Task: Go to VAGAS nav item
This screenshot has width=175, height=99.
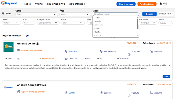Action: click(x=39, y=4)
